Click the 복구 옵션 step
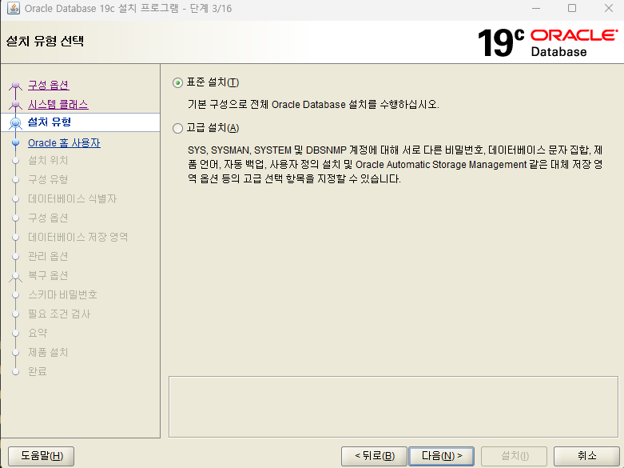624x468 pixels. coord(48,275)
